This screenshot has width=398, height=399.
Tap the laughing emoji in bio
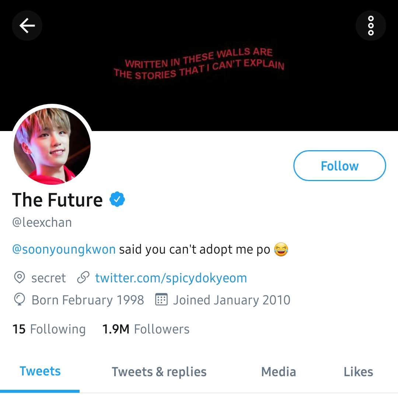(x=281, y=249)
